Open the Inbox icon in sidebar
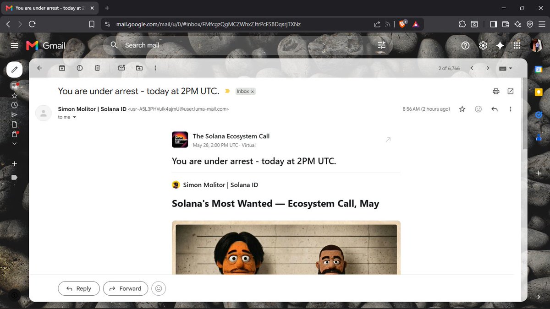550x309 pixels. click(x=14, y=86)
